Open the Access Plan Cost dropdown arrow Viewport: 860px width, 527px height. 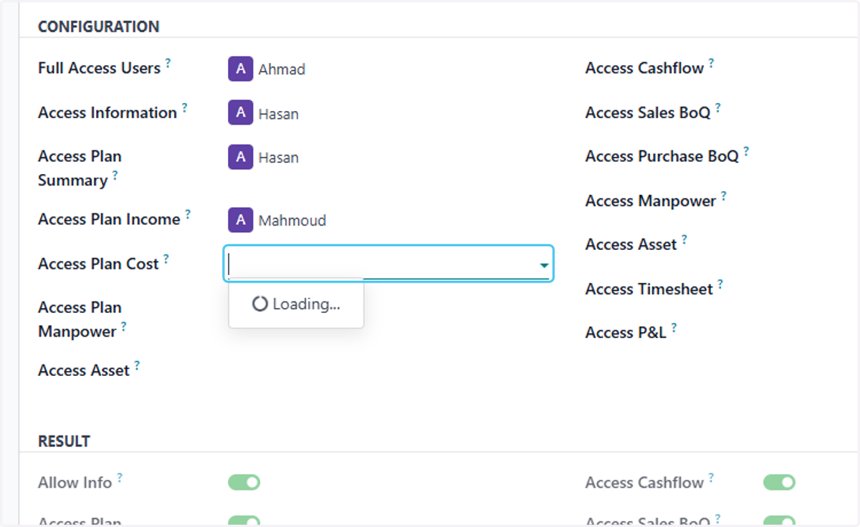coord(544,266)
